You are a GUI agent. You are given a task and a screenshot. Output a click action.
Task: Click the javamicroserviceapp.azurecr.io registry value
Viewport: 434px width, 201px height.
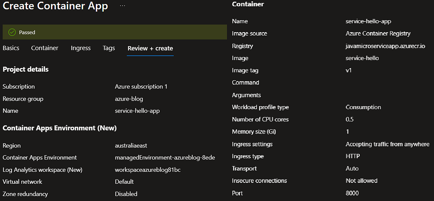385,46
